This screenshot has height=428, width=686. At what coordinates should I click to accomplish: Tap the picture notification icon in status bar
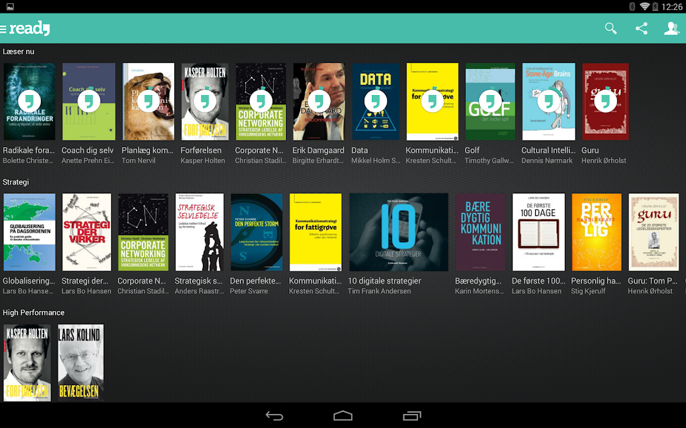pos(10,7)
